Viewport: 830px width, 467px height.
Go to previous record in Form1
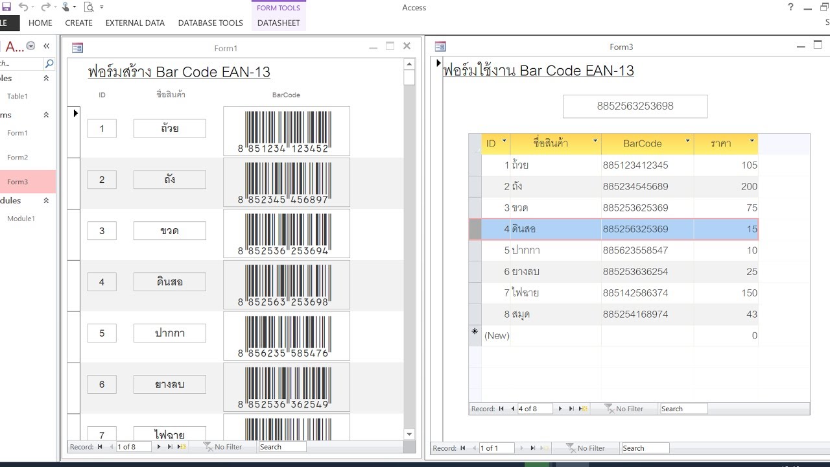[110, 447]
